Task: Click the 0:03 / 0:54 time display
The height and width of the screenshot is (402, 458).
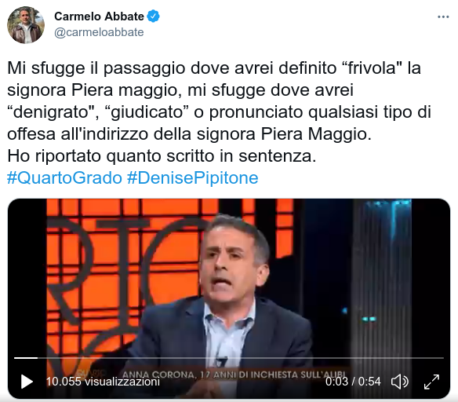Action: coord(353,382)
